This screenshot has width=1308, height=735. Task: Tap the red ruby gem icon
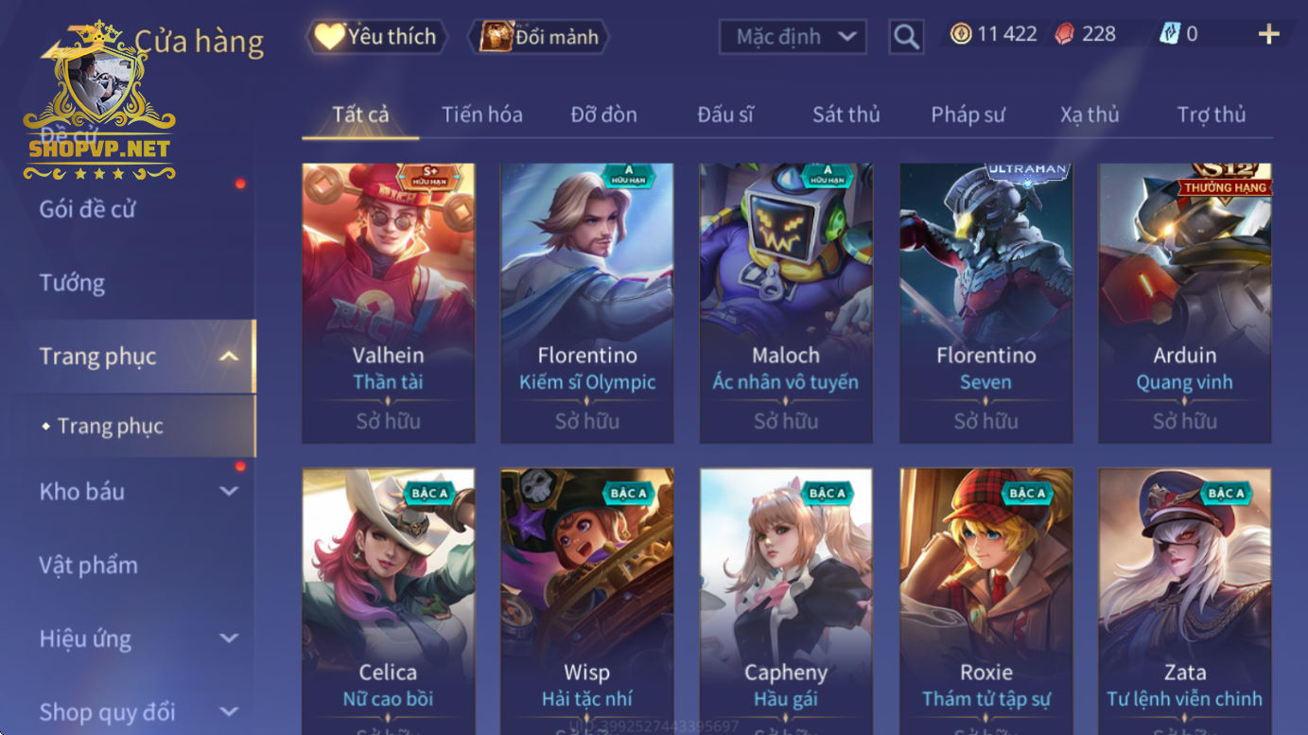(1065, 34)
